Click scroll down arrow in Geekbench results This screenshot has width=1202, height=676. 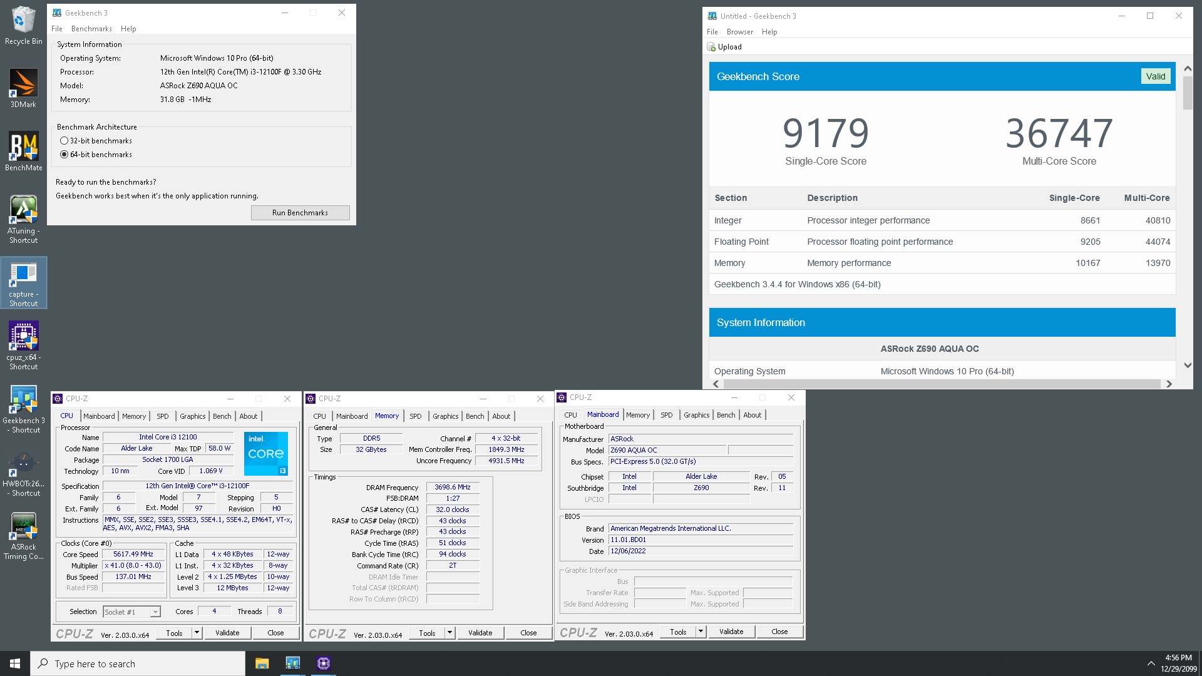point(1188,365)
